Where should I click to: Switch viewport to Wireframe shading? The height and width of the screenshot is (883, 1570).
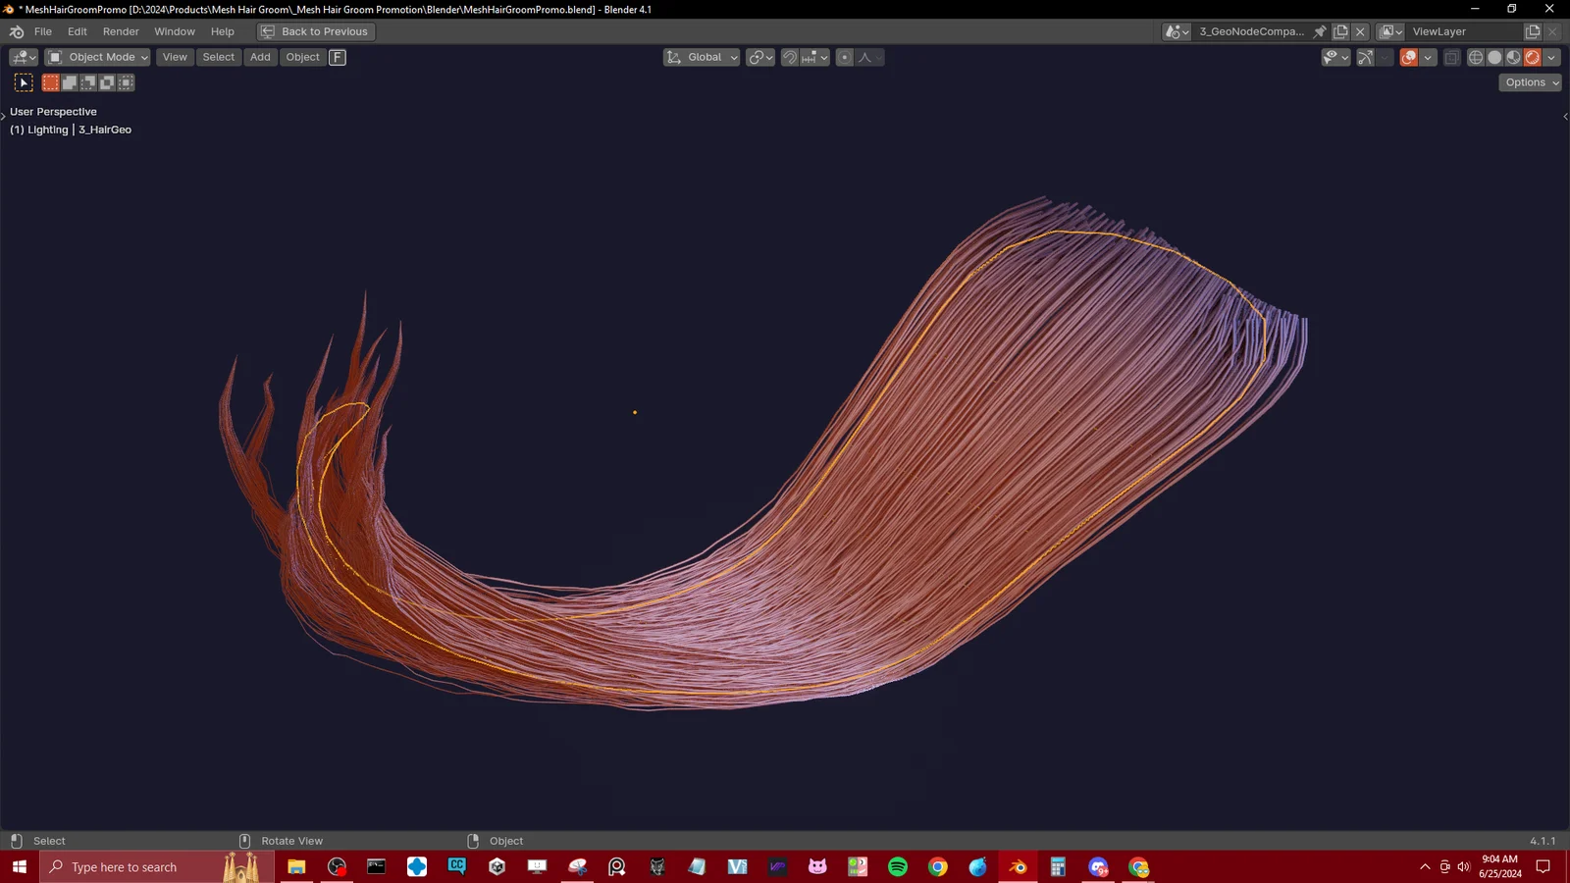tap(1475, 57)
